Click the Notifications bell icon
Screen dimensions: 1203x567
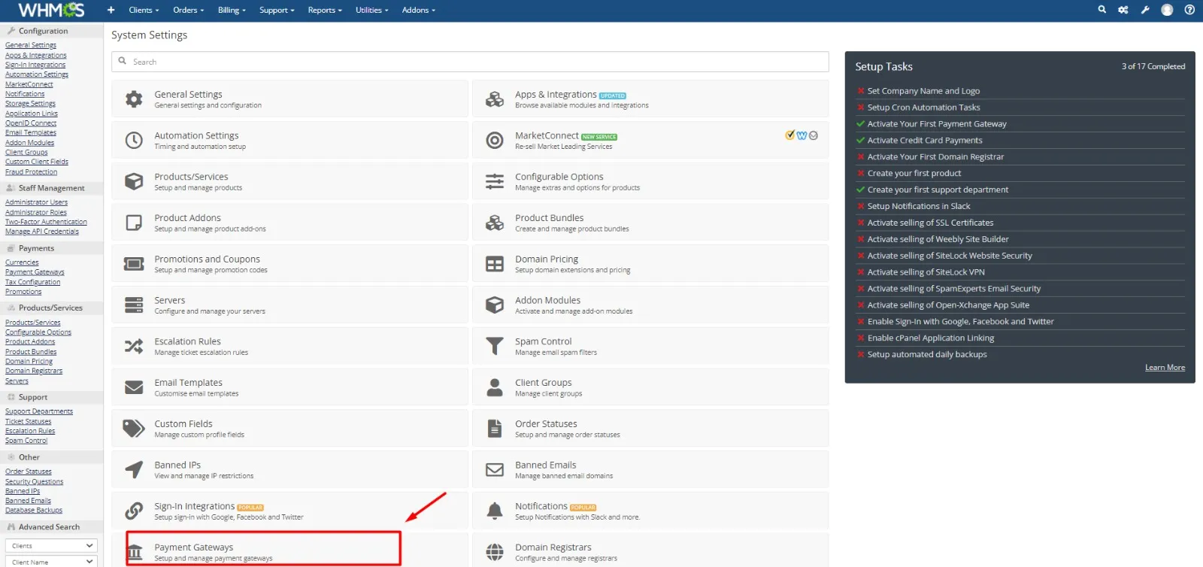click(x=495, y=511)
